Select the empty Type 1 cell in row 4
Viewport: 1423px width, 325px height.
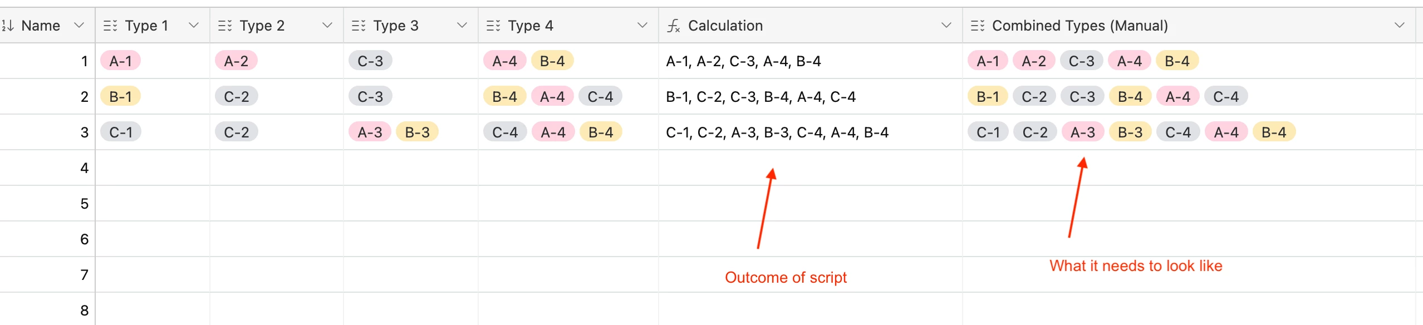coord(153,168)
